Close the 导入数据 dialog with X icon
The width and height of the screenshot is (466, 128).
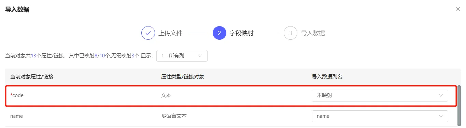[x=458, y=9]
